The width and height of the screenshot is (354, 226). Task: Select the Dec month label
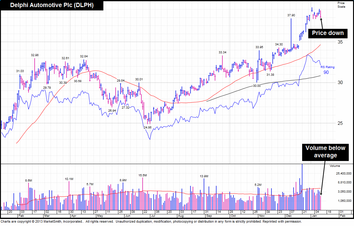pyautogui.click(x=289, y=216)
